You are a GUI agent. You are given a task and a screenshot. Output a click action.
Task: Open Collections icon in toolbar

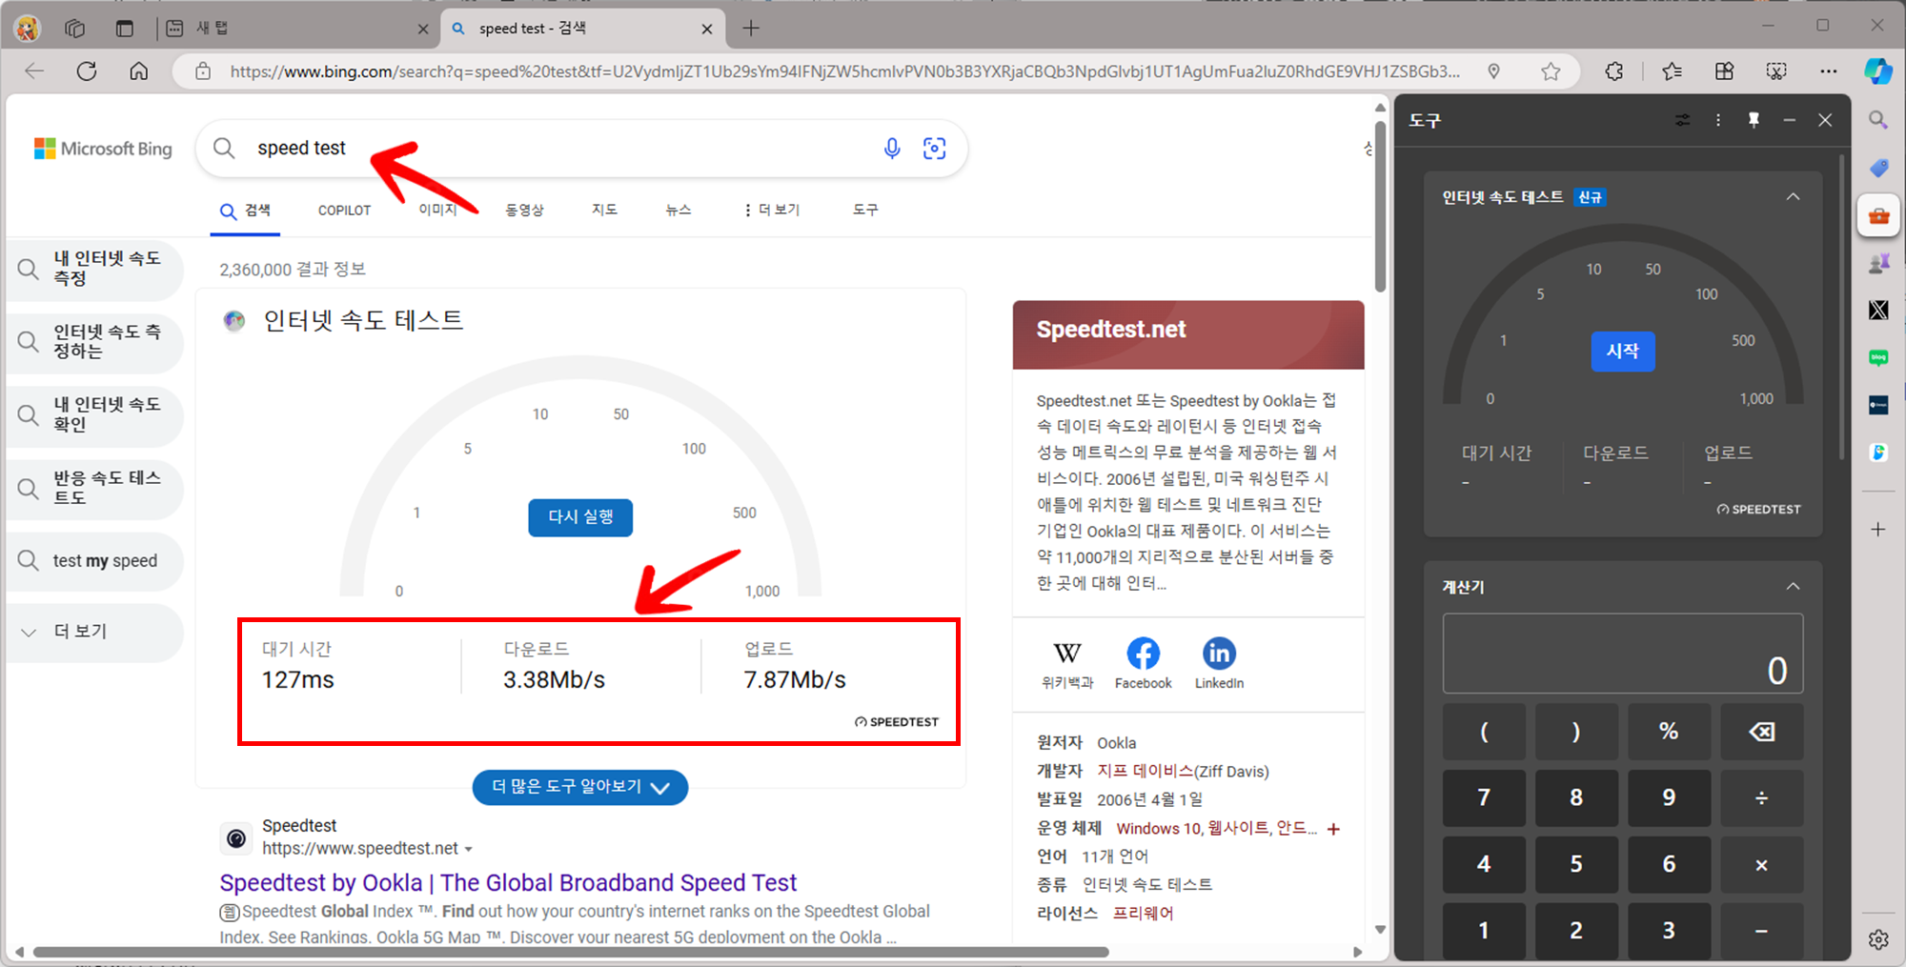point(1724,71)
